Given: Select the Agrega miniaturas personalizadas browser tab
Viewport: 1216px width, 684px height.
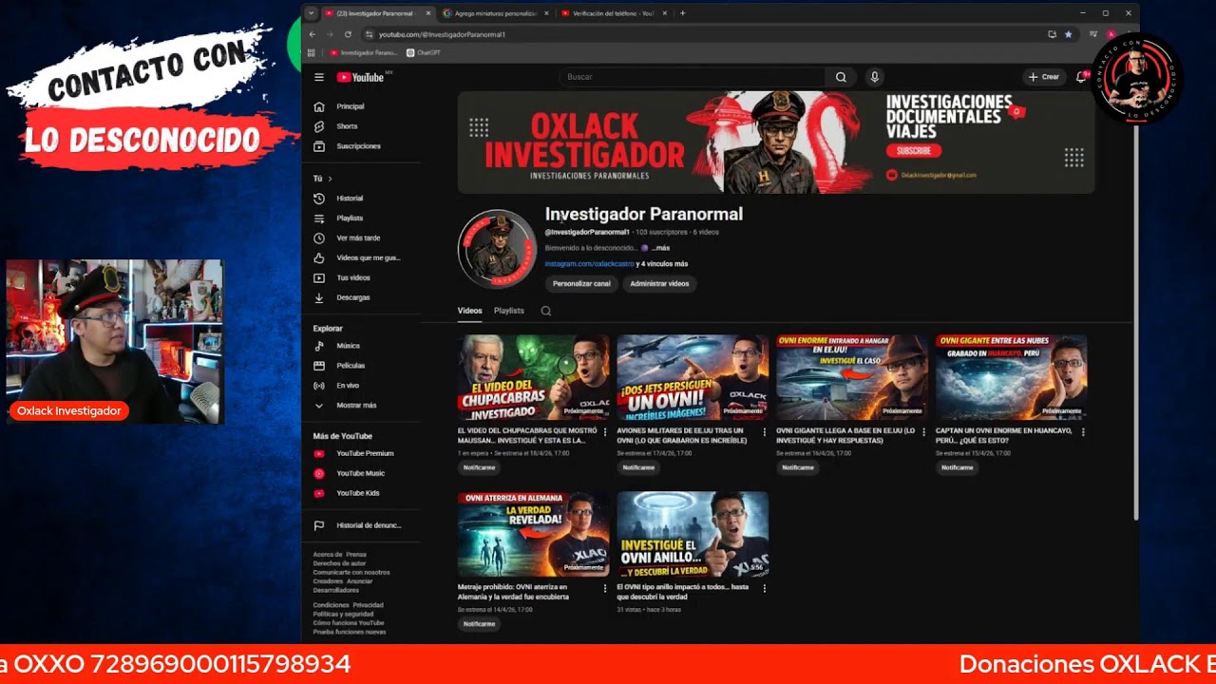Looking at the screenshot, I should click(494, 13).
